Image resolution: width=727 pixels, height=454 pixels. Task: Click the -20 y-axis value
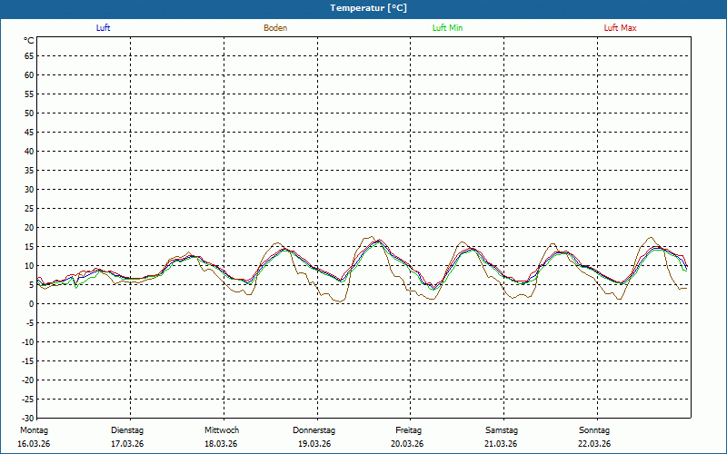(x=28, y=380)
